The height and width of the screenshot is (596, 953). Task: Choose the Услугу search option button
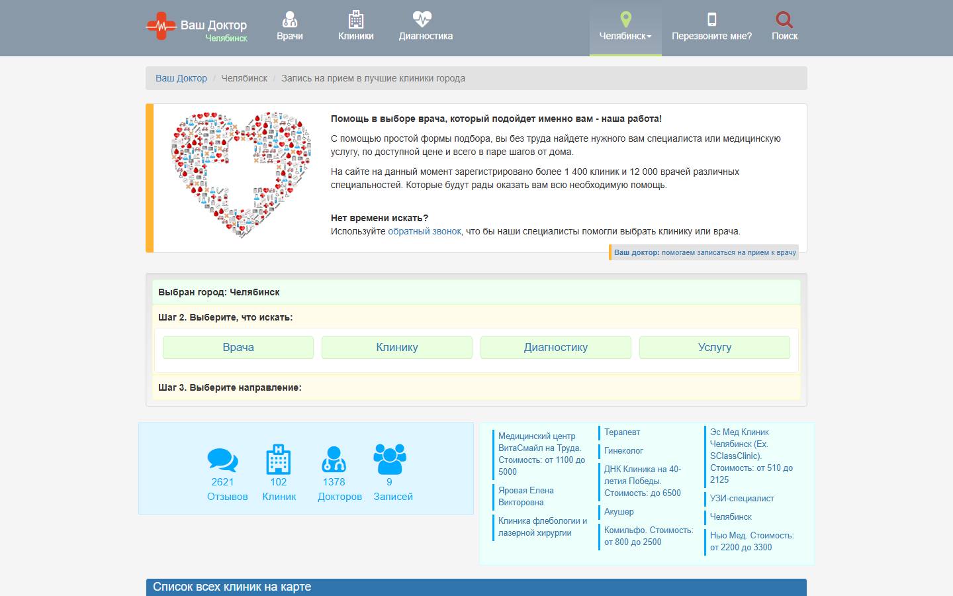coord(715,347)
